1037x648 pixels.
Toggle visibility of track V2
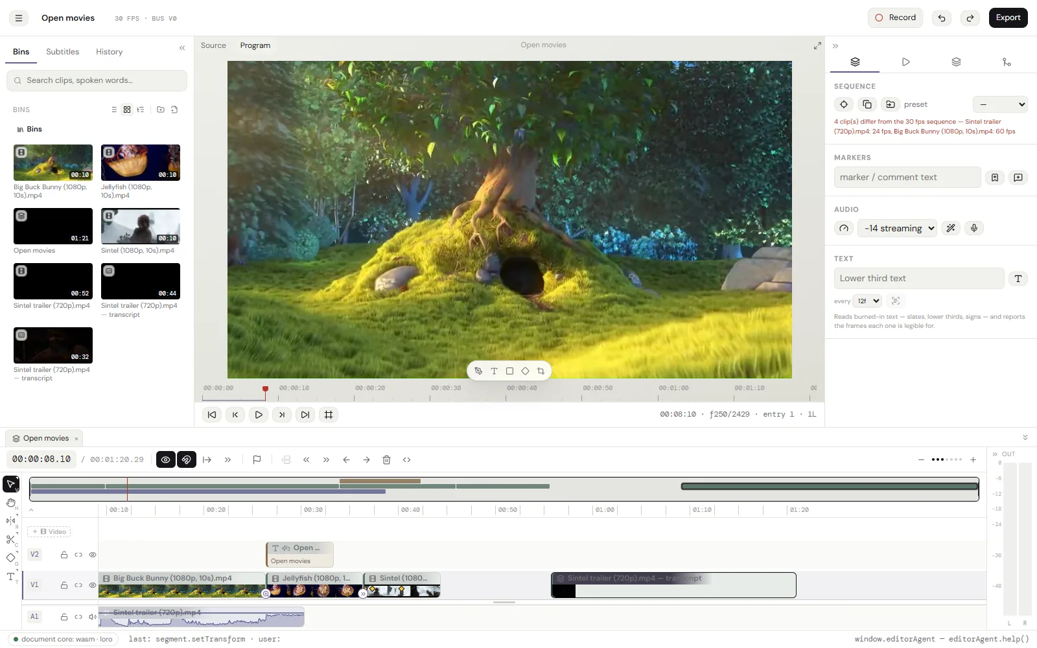point(93,555)
